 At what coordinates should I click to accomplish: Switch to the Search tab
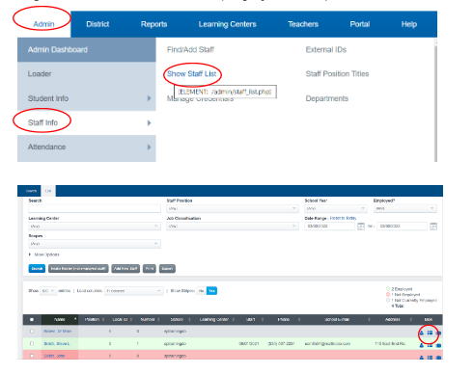tap(31, 191)
